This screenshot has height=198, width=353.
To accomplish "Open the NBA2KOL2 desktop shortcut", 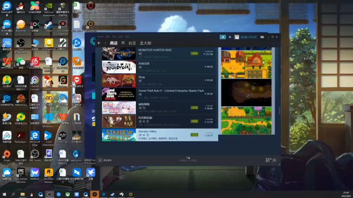I will click(x=21, y=100).
